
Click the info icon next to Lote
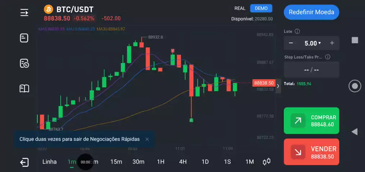[297, 32]
